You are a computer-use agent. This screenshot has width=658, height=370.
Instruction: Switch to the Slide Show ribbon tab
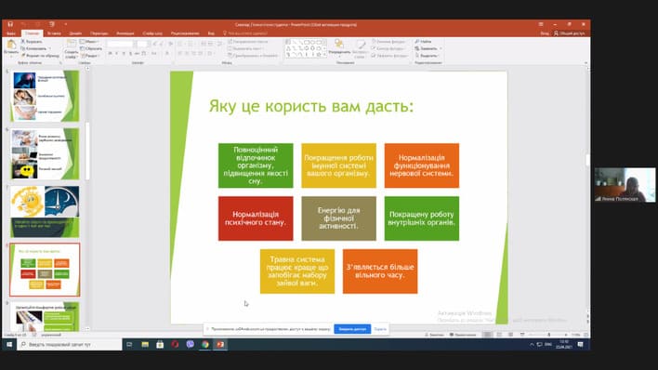[152, 33]
